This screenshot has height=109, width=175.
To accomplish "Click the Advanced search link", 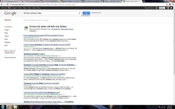I will [85, 16].
